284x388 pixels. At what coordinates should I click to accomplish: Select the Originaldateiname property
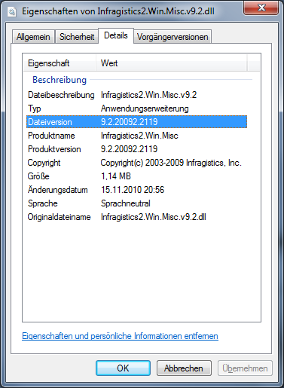(59, 217)
